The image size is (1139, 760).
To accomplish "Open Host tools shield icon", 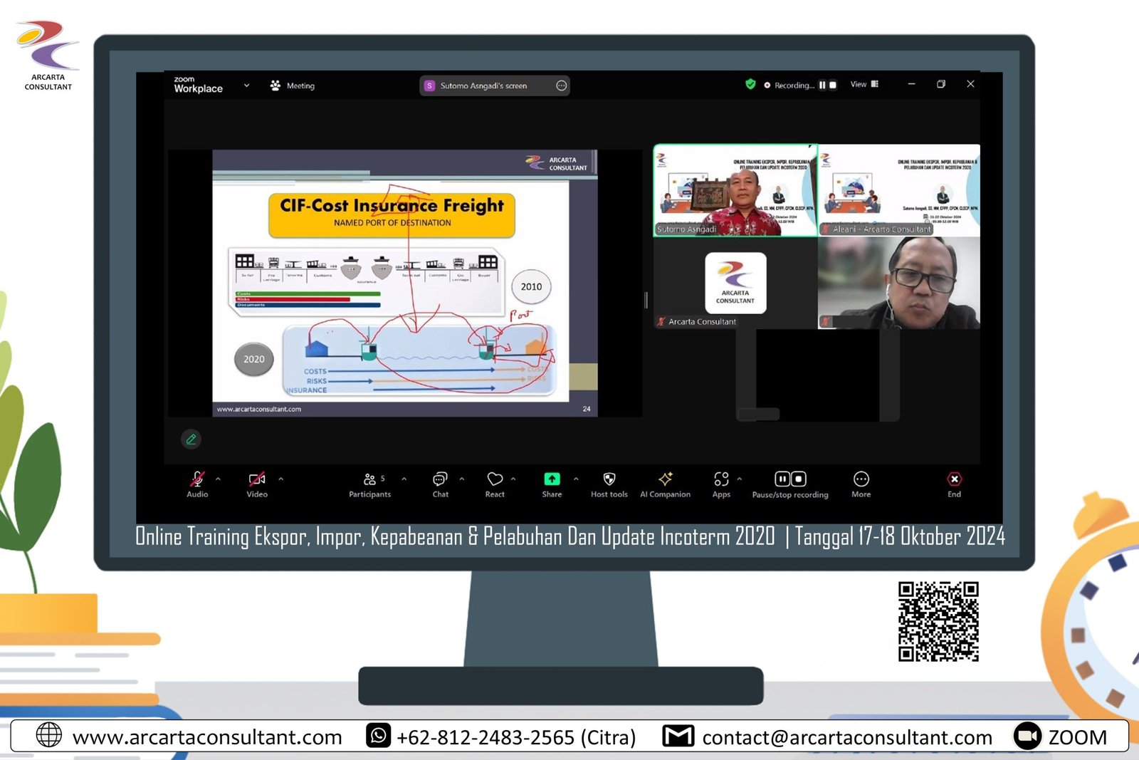I will (609, 479).
